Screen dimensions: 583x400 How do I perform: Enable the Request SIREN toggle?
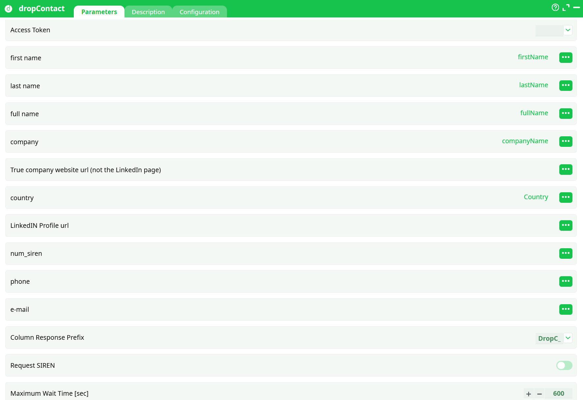pos(564,365)
